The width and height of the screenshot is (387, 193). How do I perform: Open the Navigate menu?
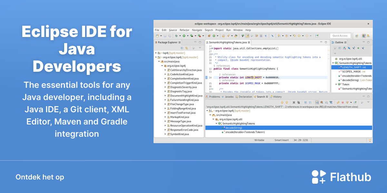(197, 30)
